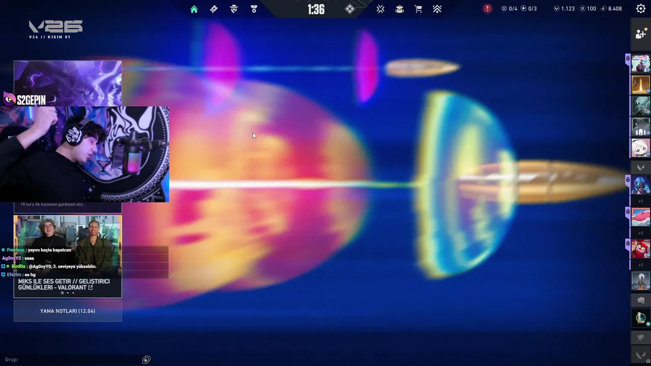Open the Store shopping cart icon
651x366 pixels.
pos(418,9)
